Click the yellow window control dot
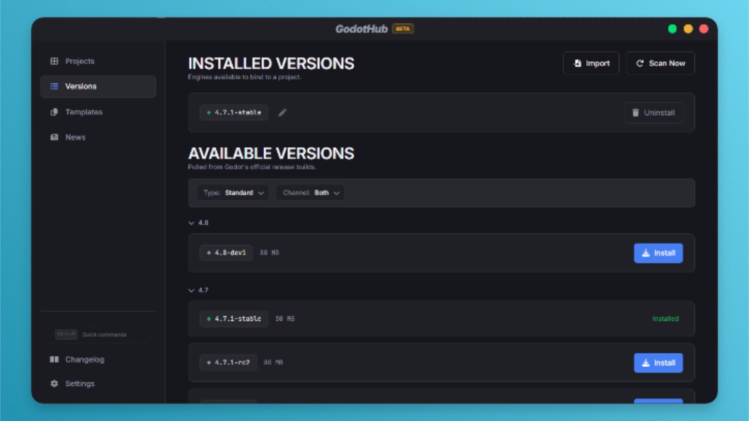749x421 pixels. pyautogui.click(x=688, y=29)
